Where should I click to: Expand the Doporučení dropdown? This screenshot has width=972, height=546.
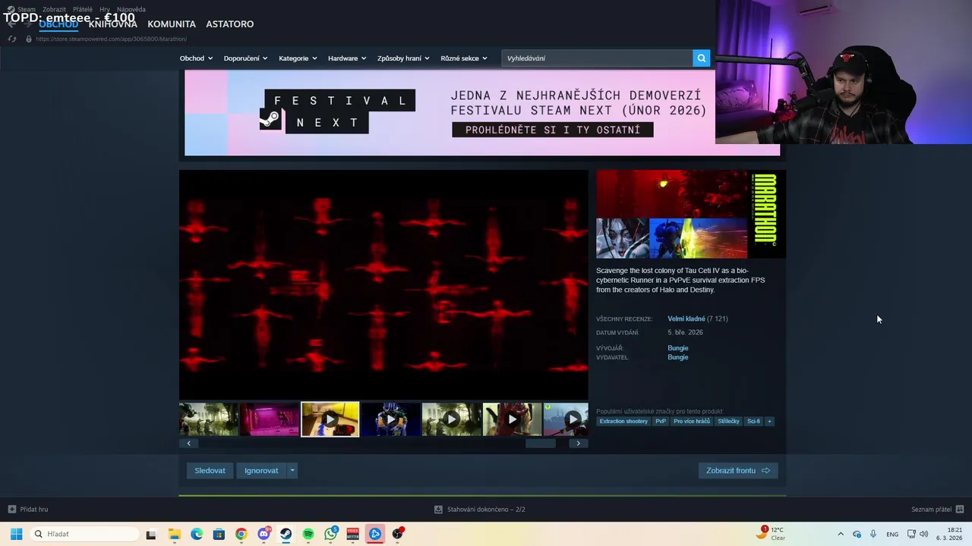(245, 58)
